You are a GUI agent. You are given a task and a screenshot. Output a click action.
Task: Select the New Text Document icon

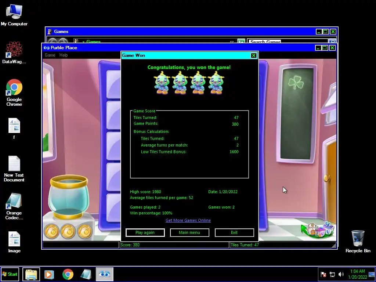tap(14, 169)
